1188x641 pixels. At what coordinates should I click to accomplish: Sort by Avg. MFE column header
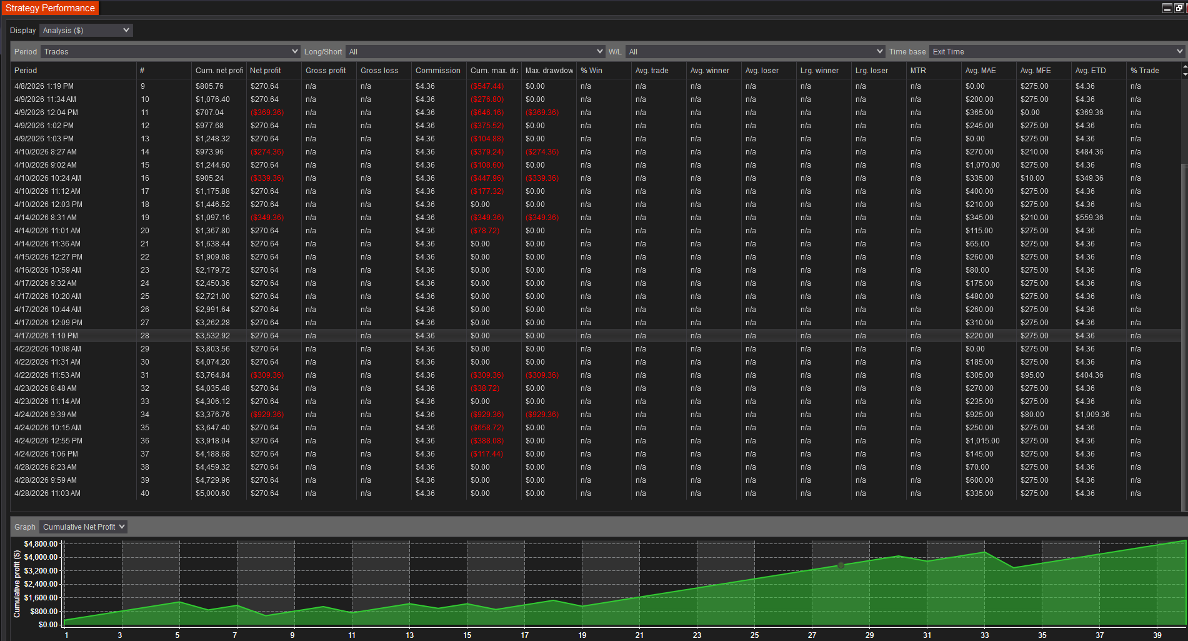point(1044,71)
